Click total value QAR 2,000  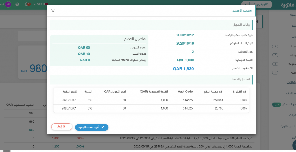tap(185, 60)
